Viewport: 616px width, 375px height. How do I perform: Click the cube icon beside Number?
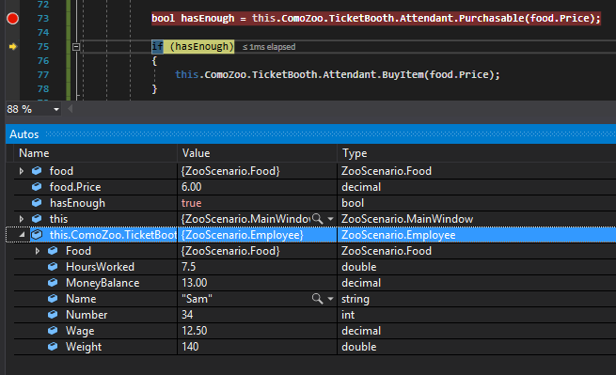click(53, 315)
